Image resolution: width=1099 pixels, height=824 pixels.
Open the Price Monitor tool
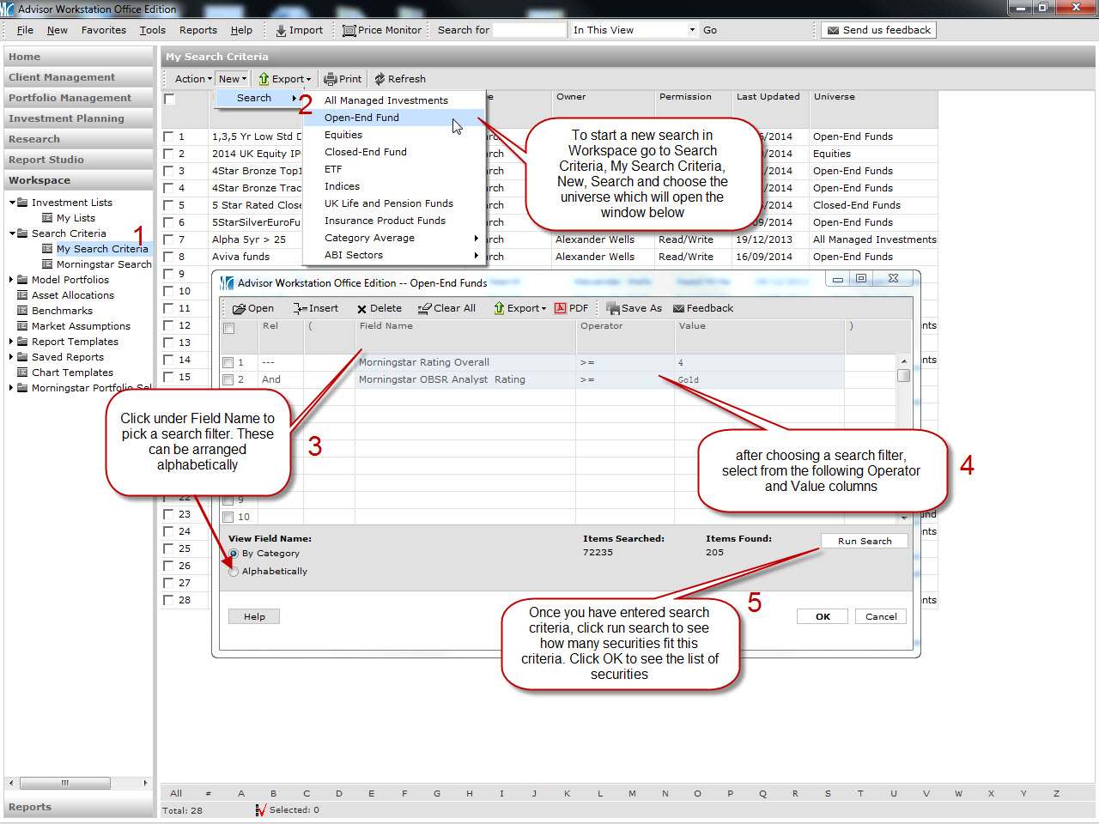(382, 30)
